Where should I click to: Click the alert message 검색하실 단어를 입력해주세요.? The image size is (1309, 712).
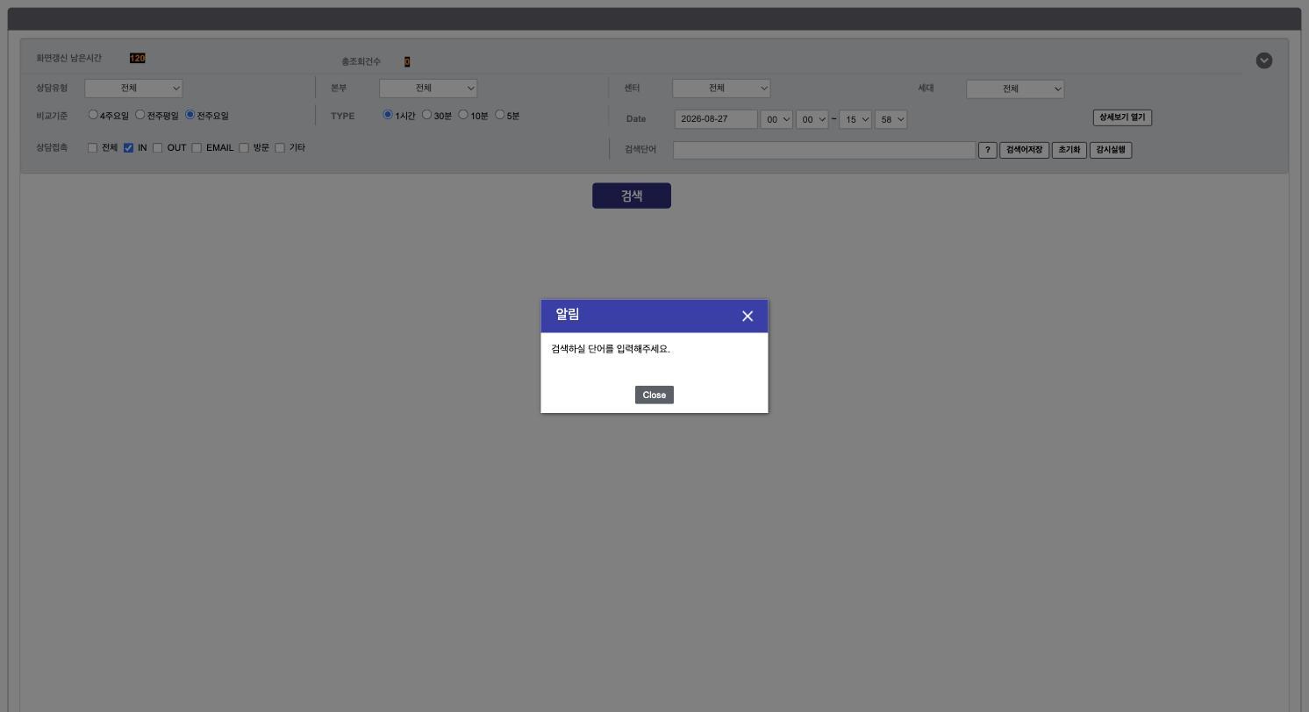(x=611, y=349)
